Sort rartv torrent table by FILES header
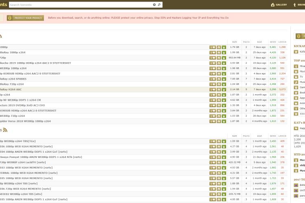Image resolution: width=305 pixels, height=203 pixels. coord(246,136)
